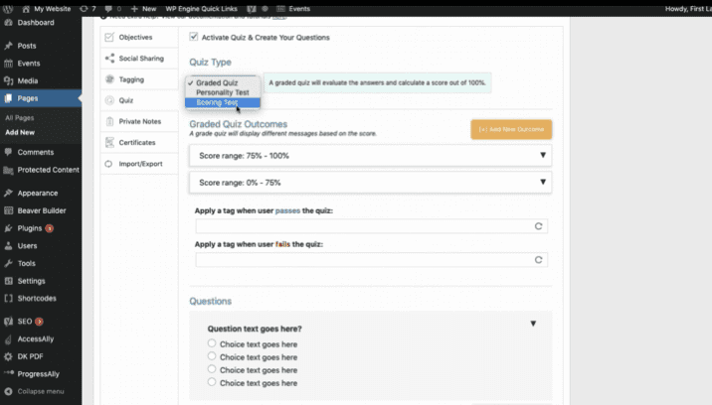
Task: Click the DK PDF gear icon in sidebar
Action: 8,356
